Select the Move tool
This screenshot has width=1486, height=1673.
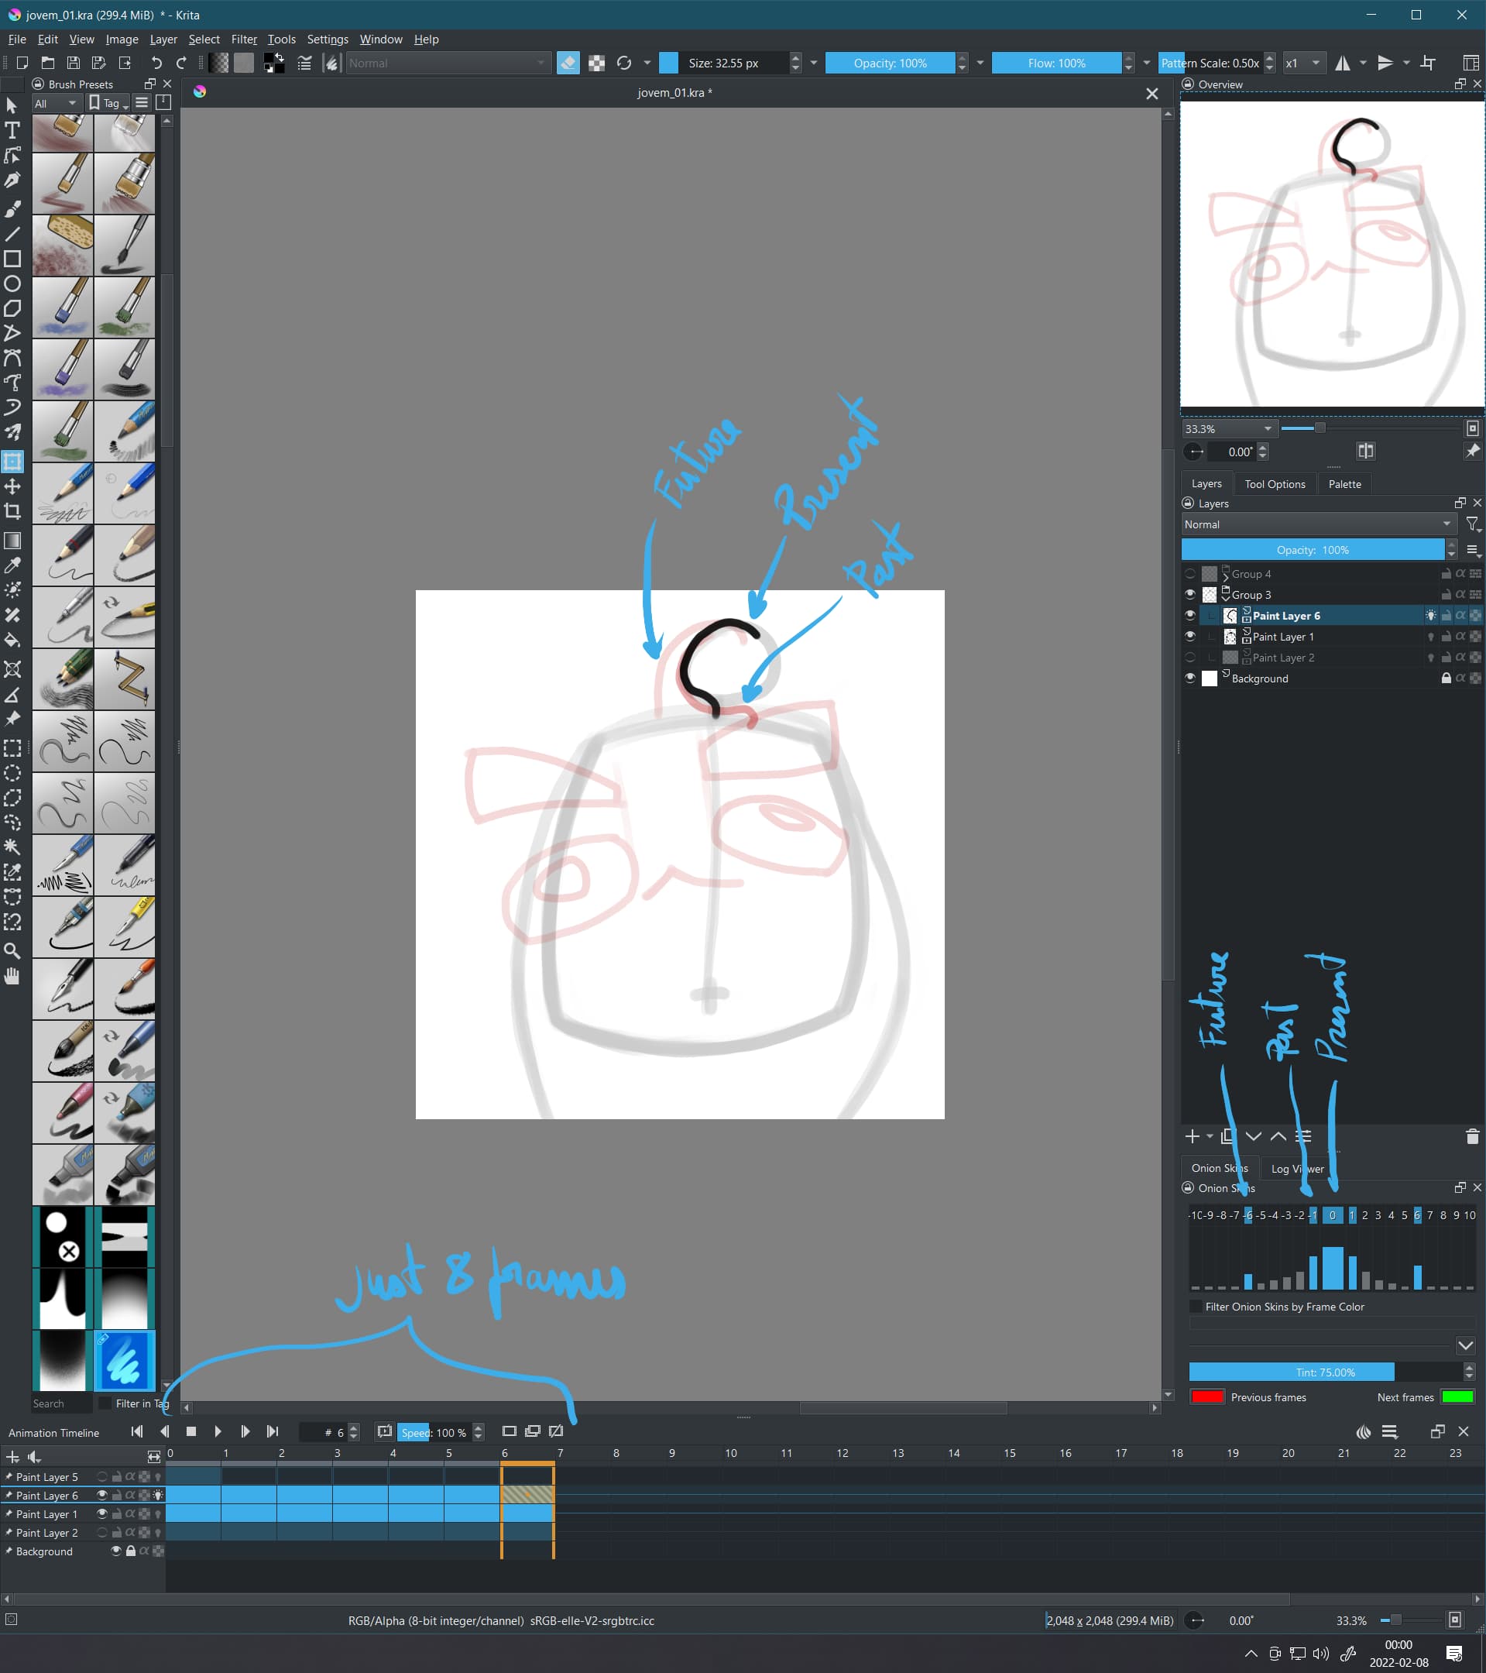tap(12, 486)
